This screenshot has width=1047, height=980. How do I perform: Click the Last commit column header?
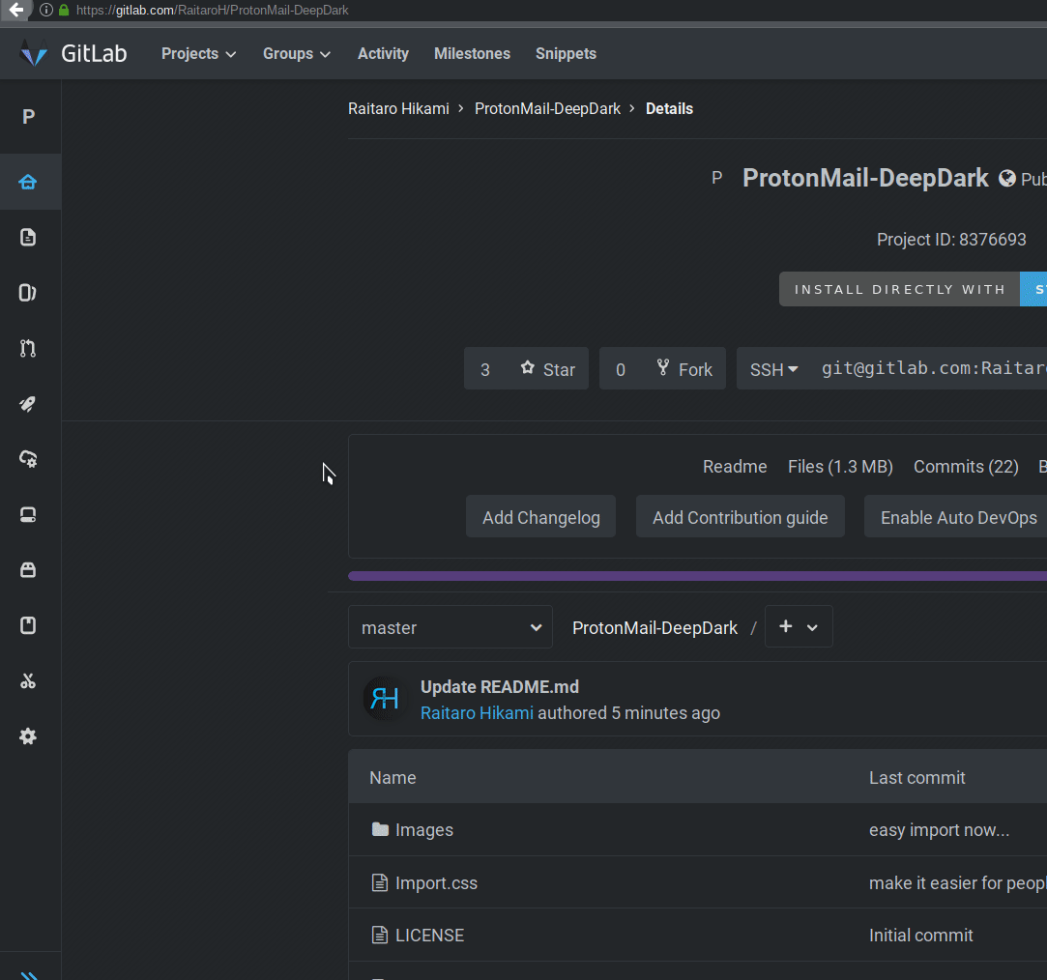click(x=916, y=778)
